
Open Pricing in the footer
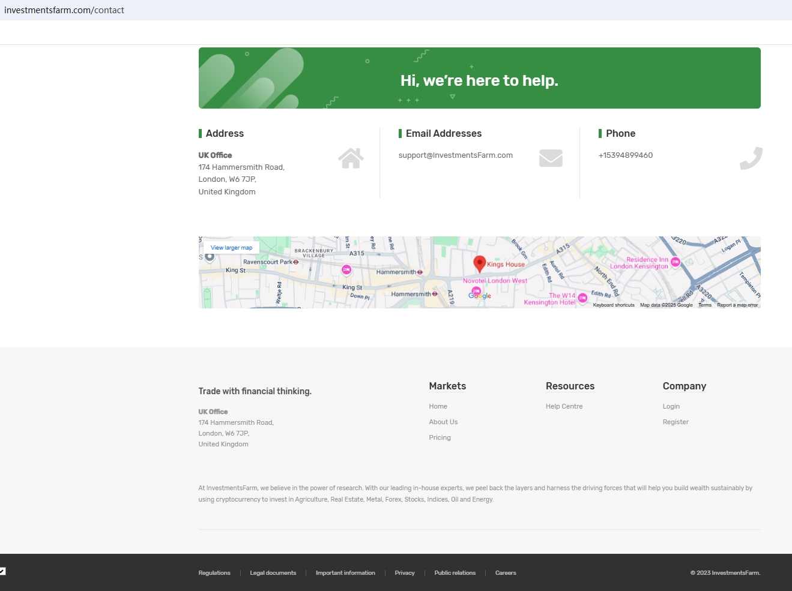(440, 438)
